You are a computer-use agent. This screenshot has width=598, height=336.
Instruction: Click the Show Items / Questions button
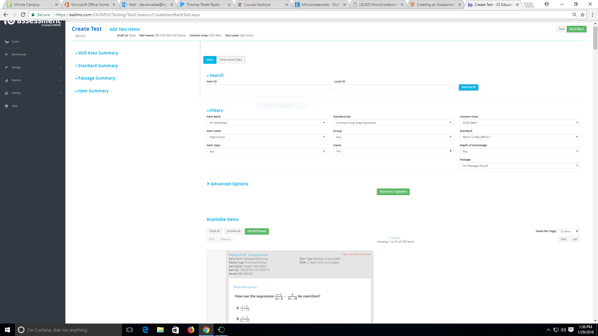tap(393, 192)
